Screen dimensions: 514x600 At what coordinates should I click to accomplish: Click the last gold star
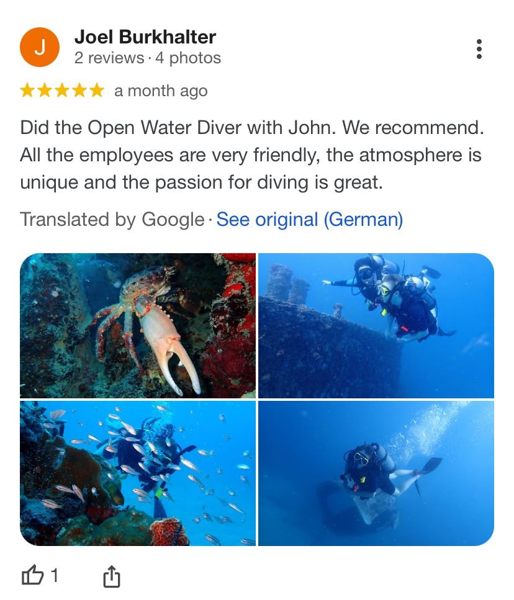[97, 91]
